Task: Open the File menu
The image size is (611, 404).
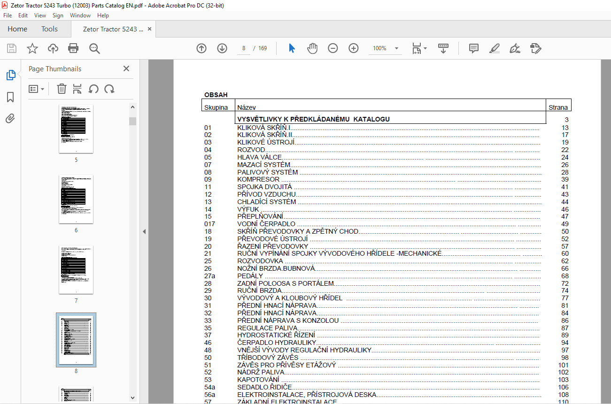Action: coord(7,15)
